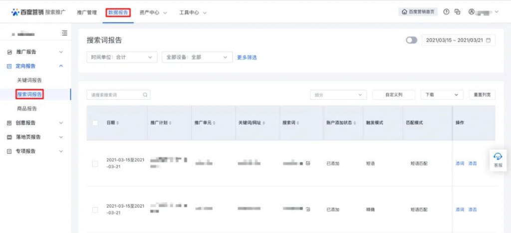Click 搜索词报告 page heading
Viewport: 511px width, 233px height.
[104, 40]
